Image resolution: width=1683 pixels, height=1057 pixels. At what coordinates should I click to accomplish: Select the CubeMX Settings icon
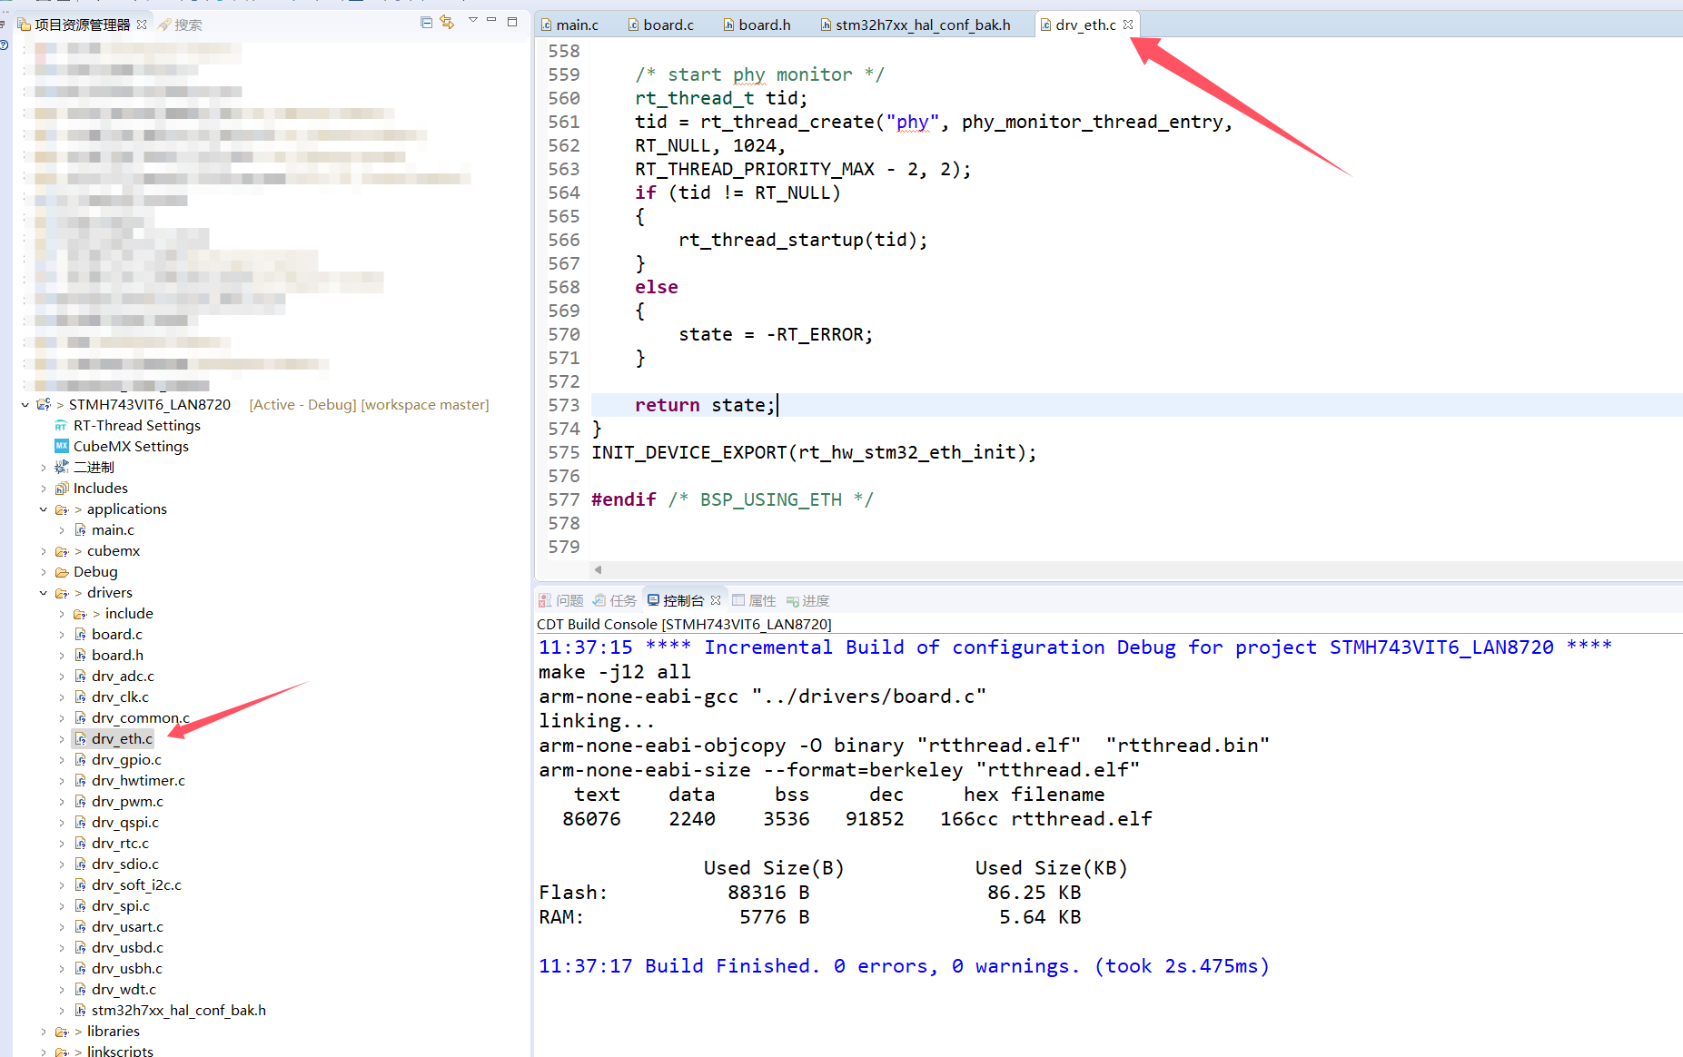coord(61,446)
